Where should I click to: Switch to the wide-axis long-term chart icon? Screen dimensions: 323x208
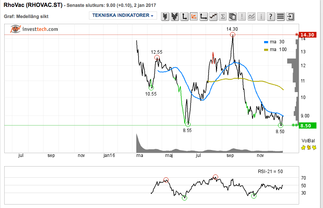(x=204, y=17)
